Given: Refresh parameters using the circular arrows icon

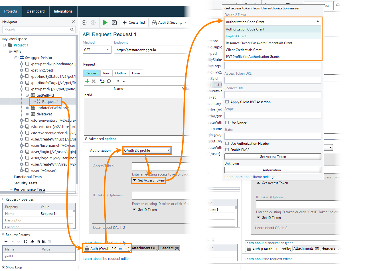Looking at the screenshot, I should [109, 81].
